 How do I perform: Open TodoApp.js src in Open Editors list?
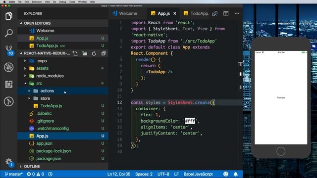pos(63,45)
